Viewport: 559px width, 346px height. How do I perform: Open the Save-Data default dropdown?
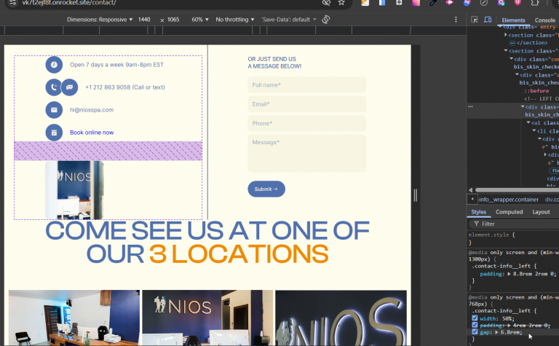click(289, 20)
